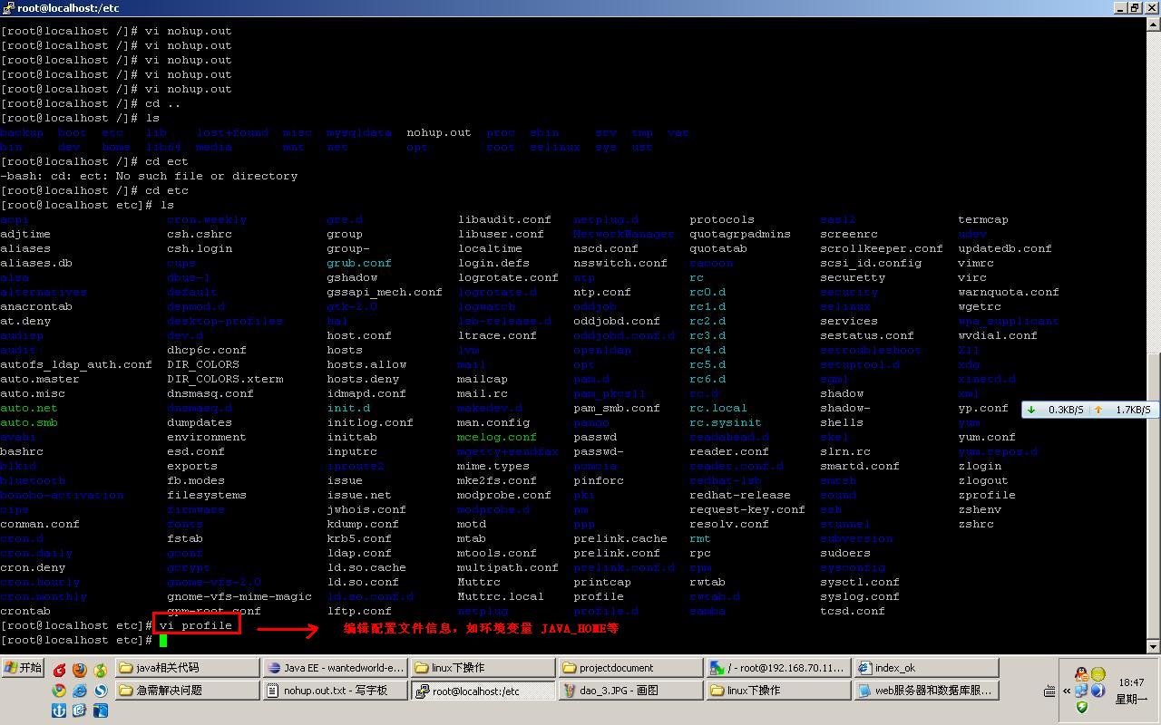Click the scrollkeeper.conf file name
1161x725 pixels.
(x=882, y=248)
